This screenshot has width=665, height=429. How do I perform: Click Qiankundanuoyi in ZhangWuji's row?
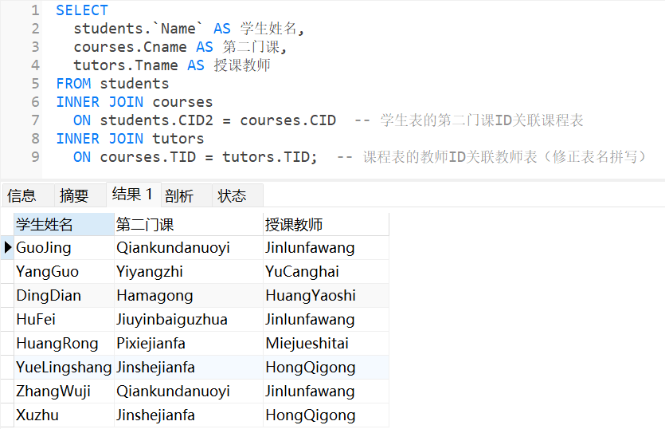[x=189, y=392]
